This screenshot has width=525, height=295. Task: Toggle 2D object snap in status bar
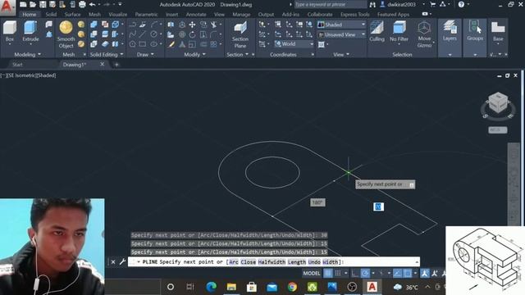point(408,273)
